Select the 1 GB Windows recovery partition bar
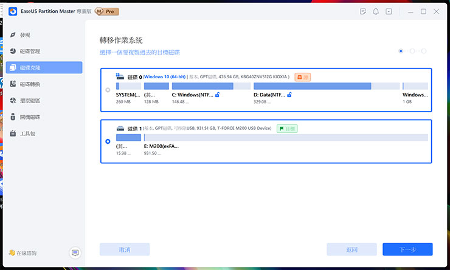Viewport: 450px width, 270px height. coord(415,86)
